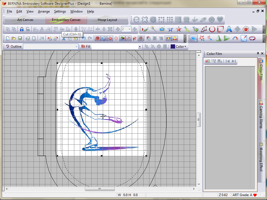The height and width of the screenshot is (200, 267).
Task: Click the heart shape icon in top toolbar
Action: [220, 20]
